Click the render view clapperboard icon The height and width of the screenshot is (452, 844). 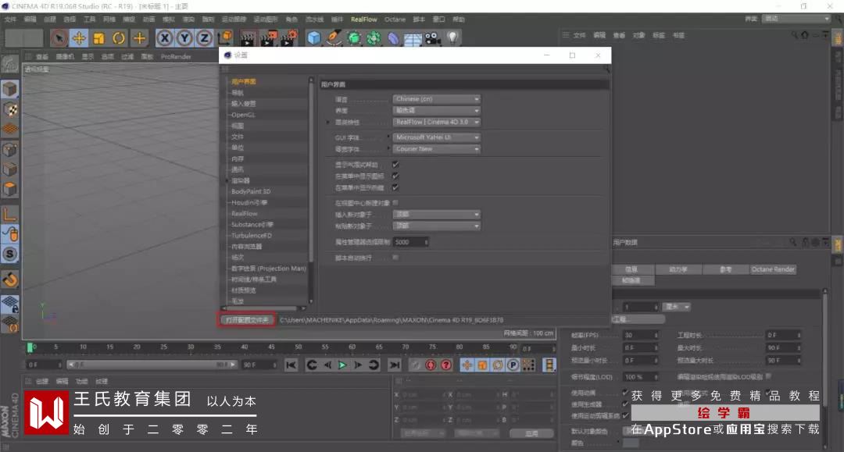pyautogui.click(x=248, y=38)
